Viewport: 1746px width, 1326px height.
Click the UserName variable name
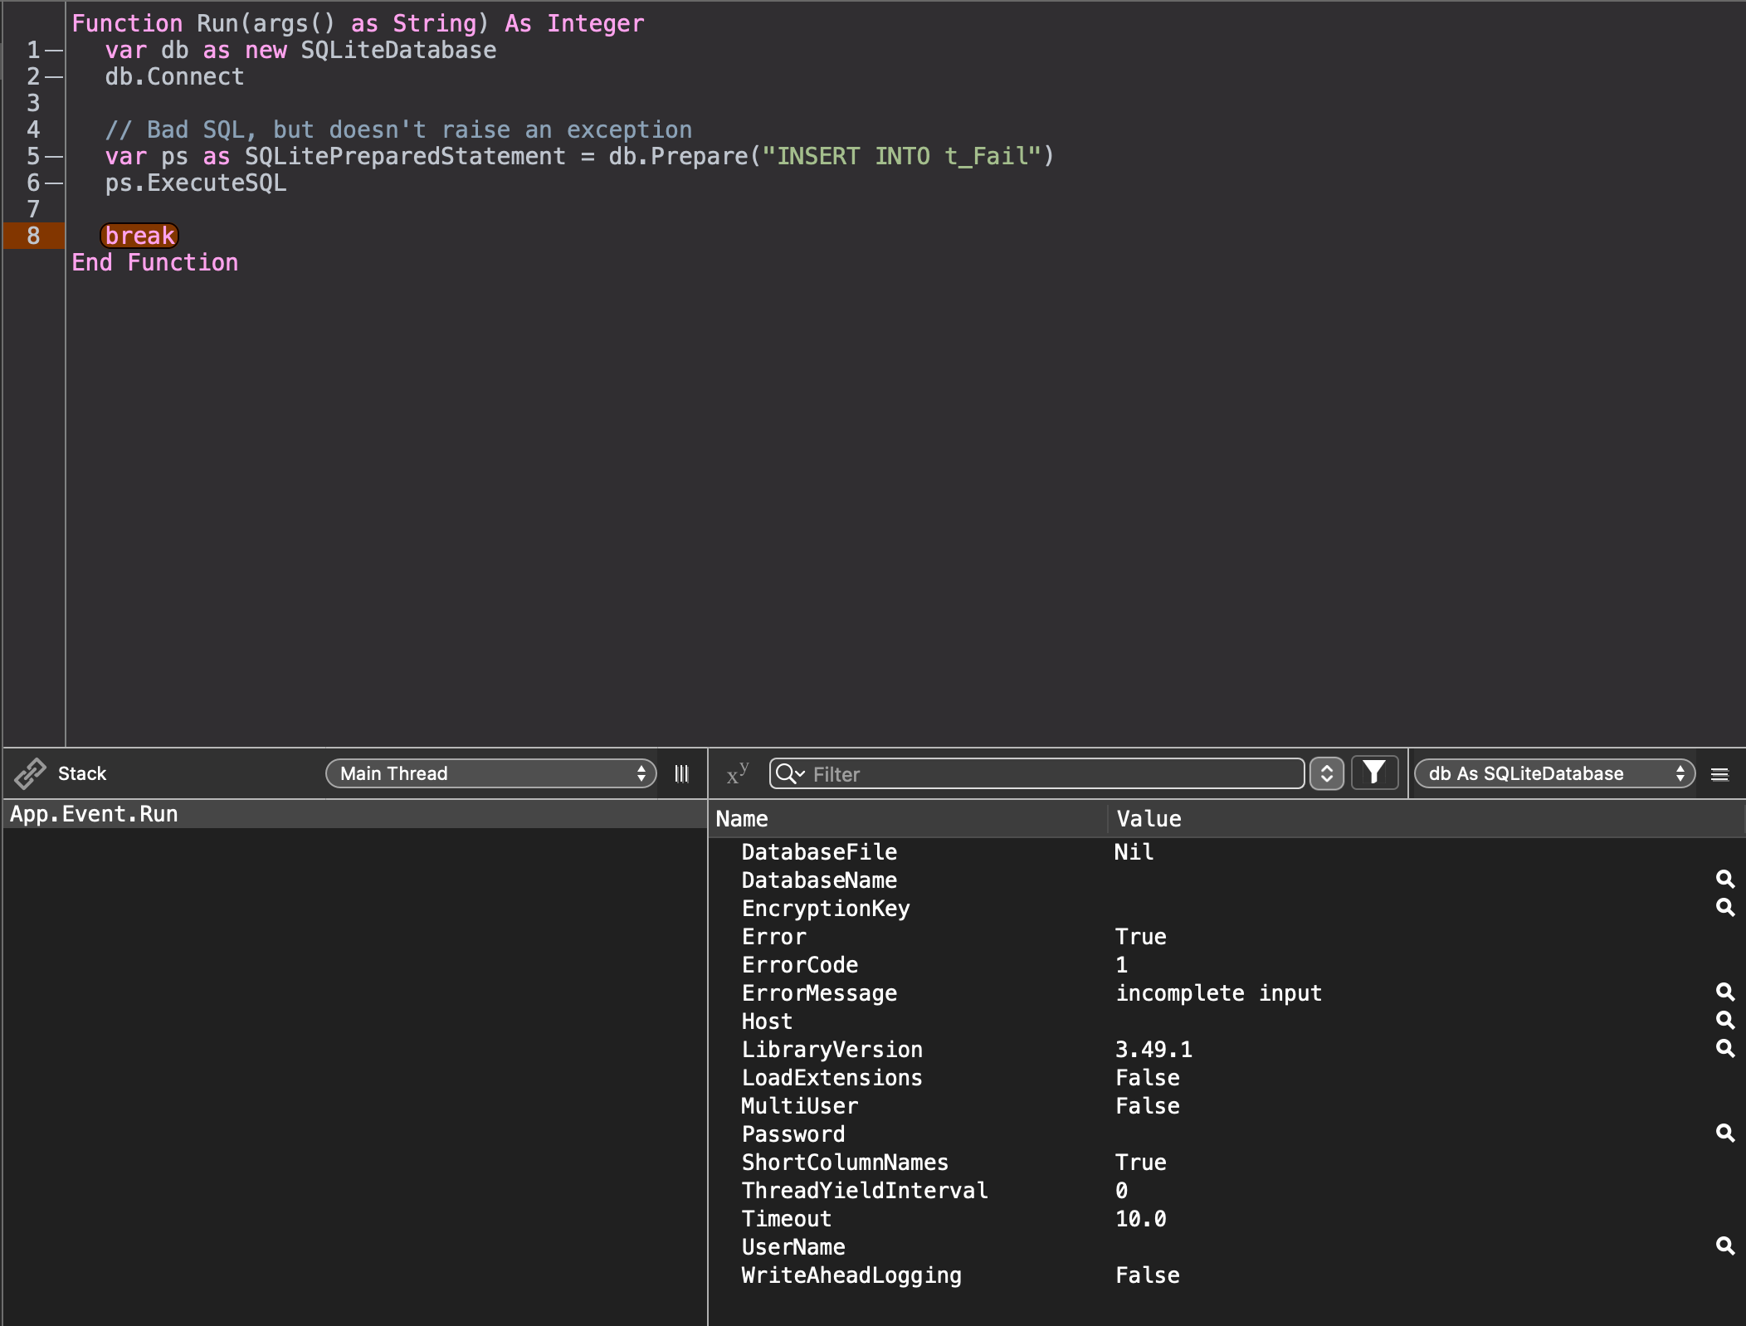pyautogui.click(x=793, y=1247)
